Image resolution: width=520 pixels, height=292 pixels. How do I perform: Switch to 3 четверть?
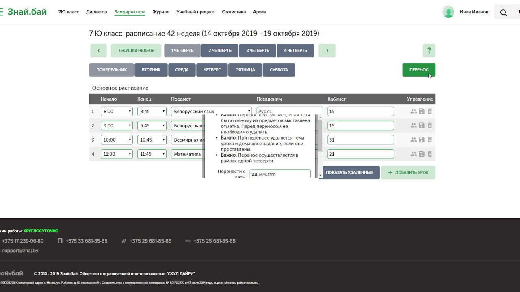(x=258, y=50)
